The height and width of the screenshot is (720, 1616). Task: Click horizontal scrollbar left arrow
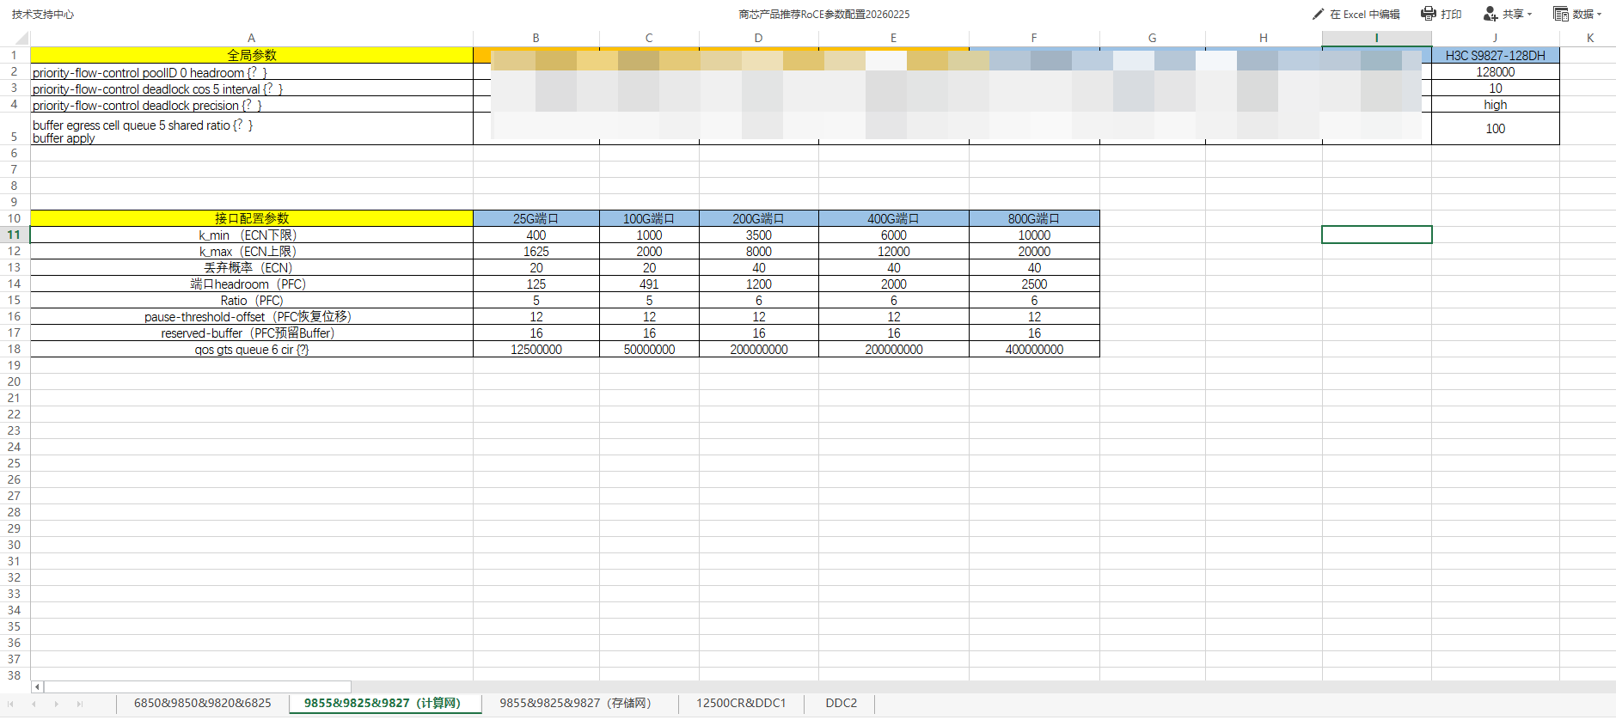(37, 686)
